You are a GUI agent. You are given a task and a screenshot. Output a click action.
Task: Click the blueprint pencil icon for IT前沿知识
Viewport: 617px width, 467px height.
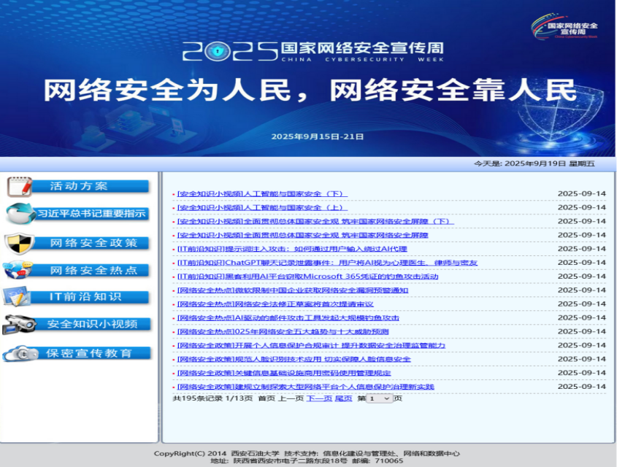18,297
